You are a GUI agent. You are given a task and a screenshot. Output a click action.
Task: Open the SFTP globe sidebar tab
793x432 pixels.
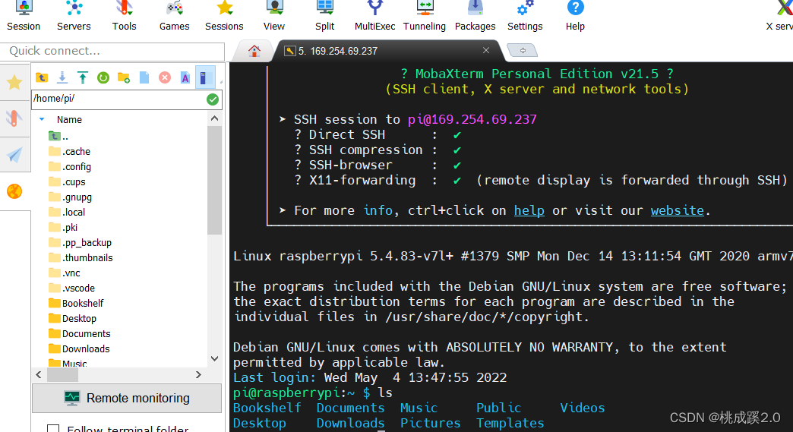coord(14,191)
